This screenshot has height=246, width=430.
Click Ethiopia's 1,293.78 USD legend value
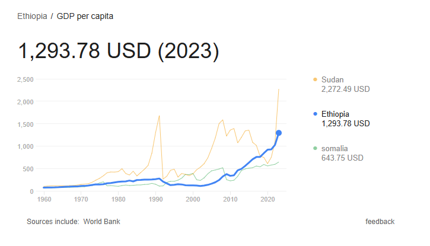tap(345, 124)
